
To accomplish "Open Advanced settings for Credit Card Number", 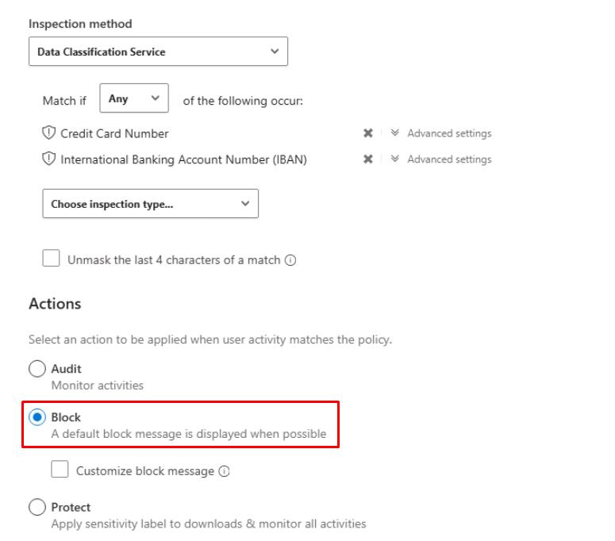I will (449, 133).
